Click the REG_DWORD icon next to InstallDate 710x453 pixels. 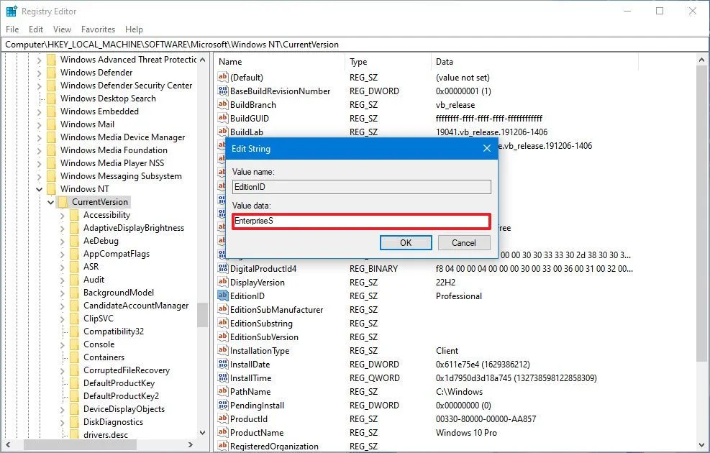pyautogui.click(x=222, y=365)
